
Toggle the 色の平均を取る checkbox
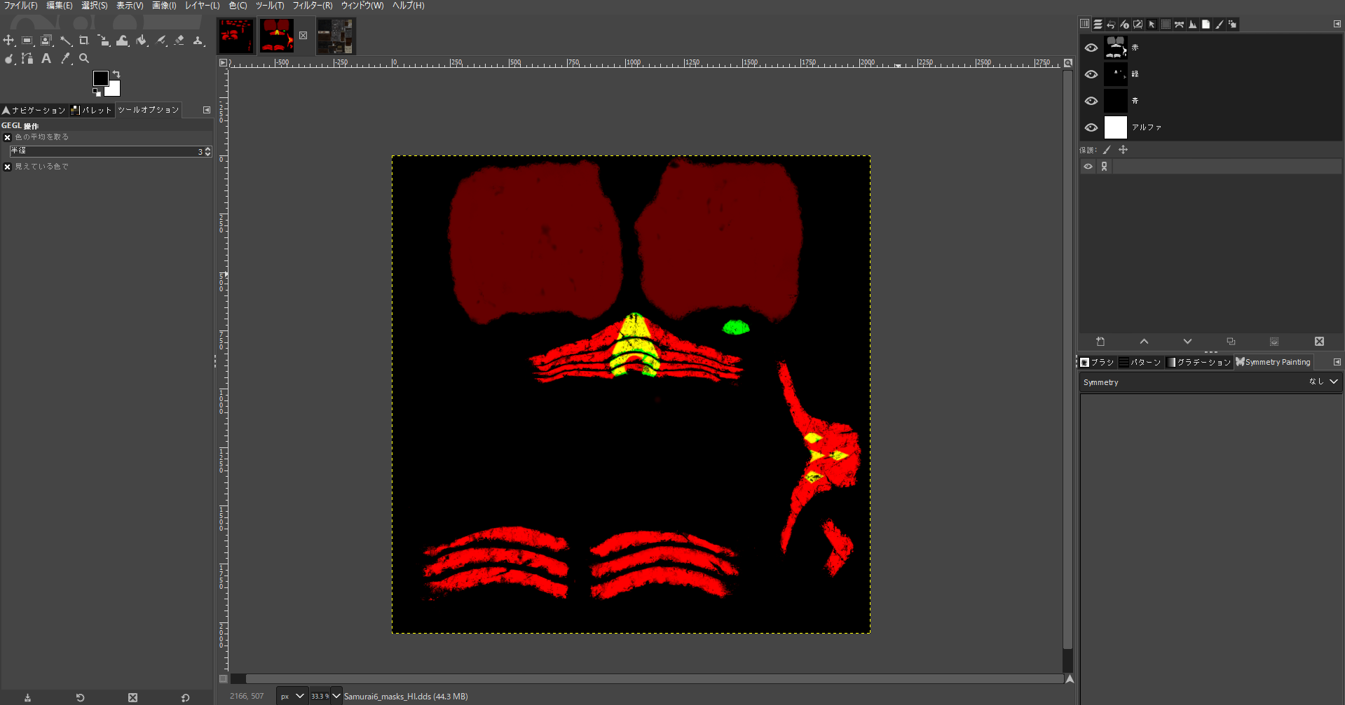pos(8,138)
